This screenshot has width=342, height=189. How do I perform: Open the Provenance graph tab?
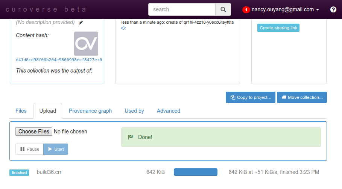click(90, 111)
